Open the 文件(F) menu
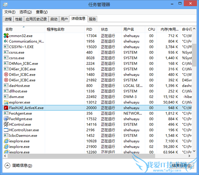The width and height of the screenshot is (199, 175). (10, 12)
